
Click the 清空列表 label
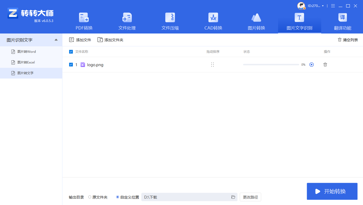(x=350, y=40)
